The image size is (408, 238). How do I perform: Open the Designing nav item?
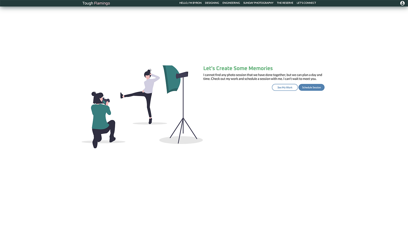coord(212,3)
